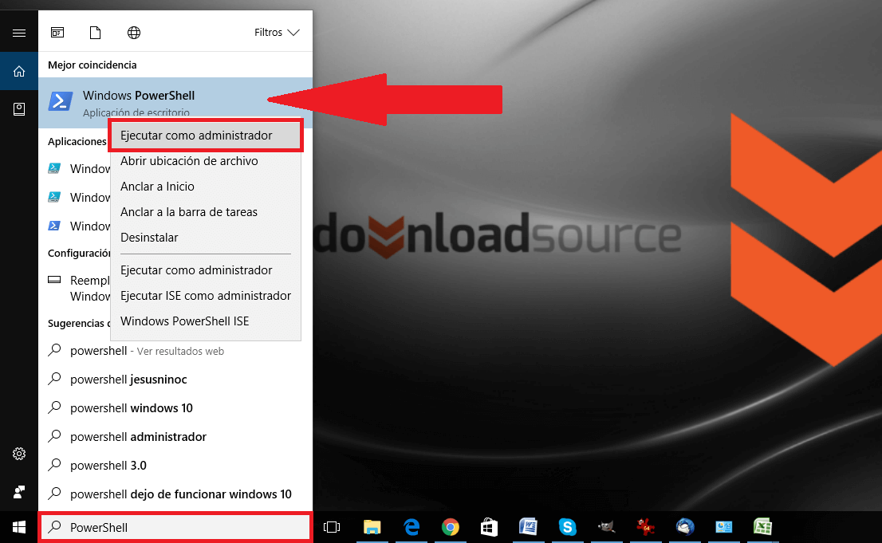This screenshot has width=882, height=543.
Task: Filter search results by apps icon
Action: tap(57, 33)
